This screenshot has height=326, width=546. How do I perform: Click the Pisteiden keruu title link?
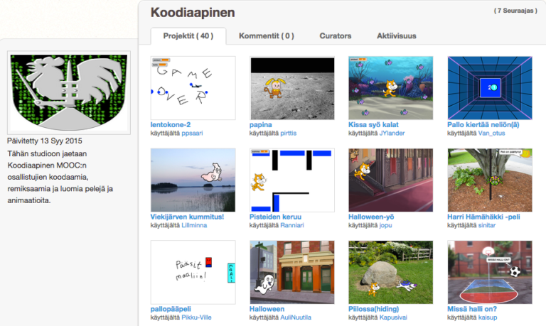pos(275,217)
